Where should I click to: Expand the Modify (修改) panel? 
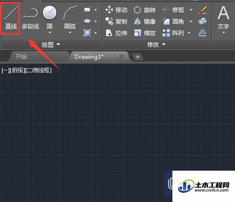coord(157,44)
